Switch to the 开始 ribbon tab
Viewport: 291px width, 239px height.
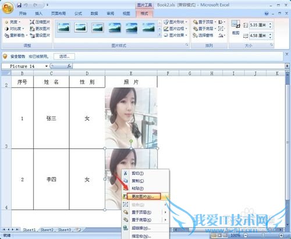(x=23, y=13)
